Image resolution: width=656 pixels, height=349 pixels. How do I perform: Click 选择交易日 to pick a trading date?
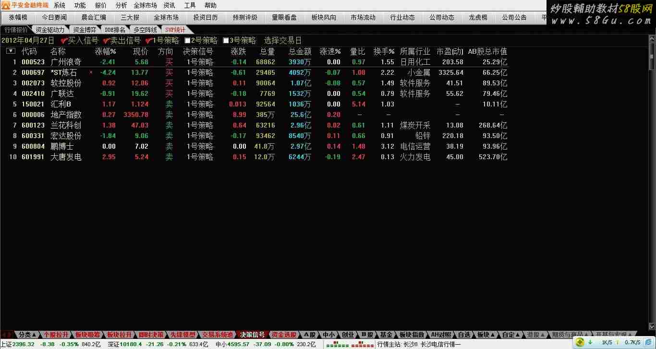(283, 41)
